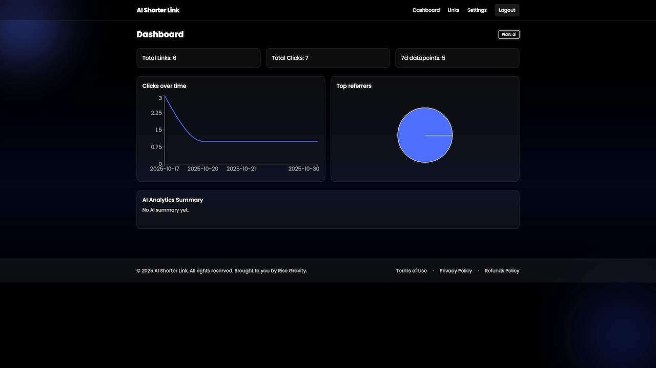Click the Plan: ai badge
The image size is (656, 368).
[509, 34]
